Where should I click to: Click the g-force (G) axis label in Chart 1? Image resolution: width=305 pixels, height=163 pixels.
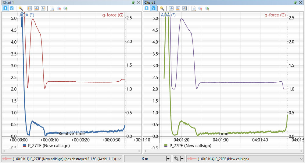113,15
